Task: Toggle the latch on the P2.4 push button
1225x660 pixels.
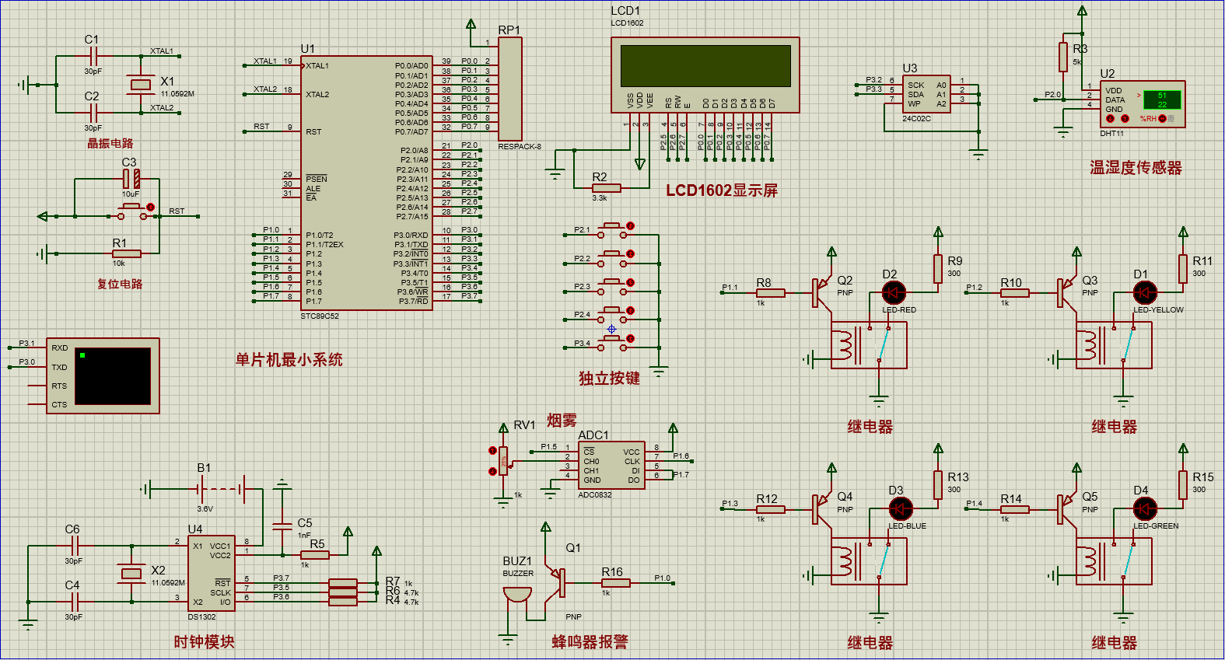Action: click(x=630, y=311)
